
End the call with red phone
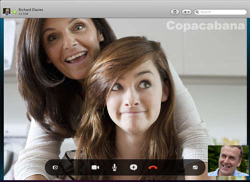(x=153, y=167)
